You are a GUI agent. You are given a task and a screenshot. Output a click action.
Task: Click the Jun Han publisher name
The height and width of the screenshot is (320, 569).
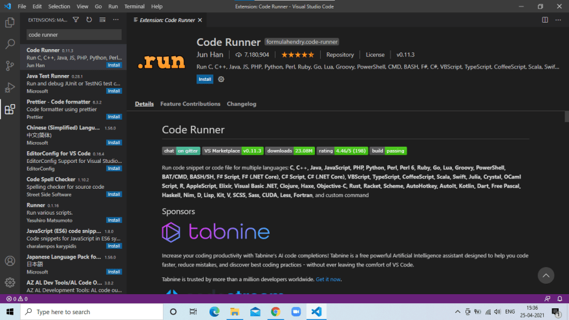point(209,55)
